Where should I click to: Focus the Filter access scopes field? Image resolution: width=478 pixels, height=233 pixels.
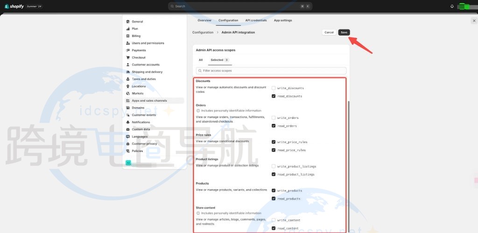coord(272,70)
